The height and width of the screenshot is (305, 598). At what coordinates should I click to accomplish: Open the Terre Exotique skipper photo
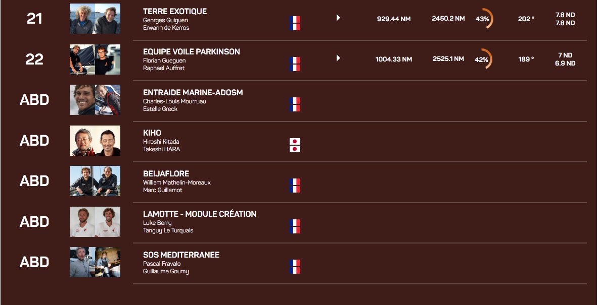point(95,19)
